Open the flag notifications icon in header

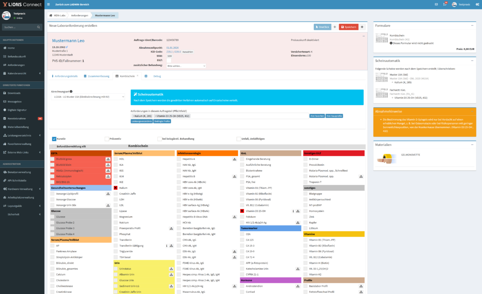coord(445,4)
